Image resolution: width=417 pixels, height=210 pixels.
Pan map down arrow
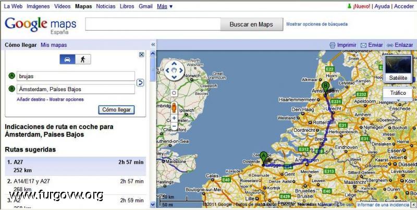click(x=174, y=77)
